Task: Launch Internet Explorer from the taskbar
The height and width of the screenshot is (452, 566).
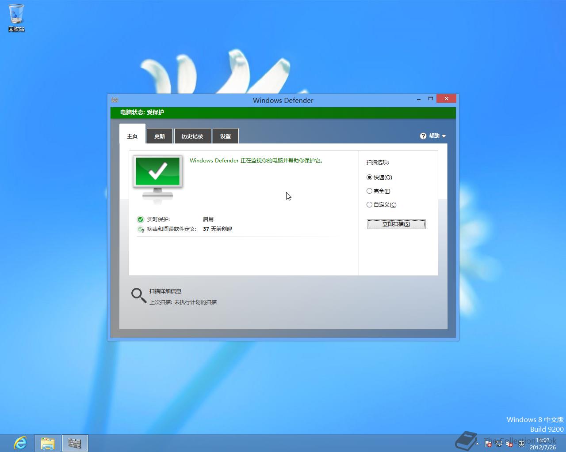Action: [x=20, y=443]
